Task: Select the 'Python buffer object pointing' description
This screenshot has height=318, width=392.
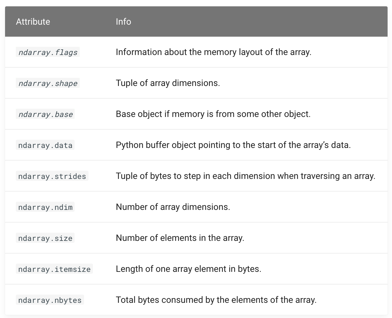Action: [233, 145]
